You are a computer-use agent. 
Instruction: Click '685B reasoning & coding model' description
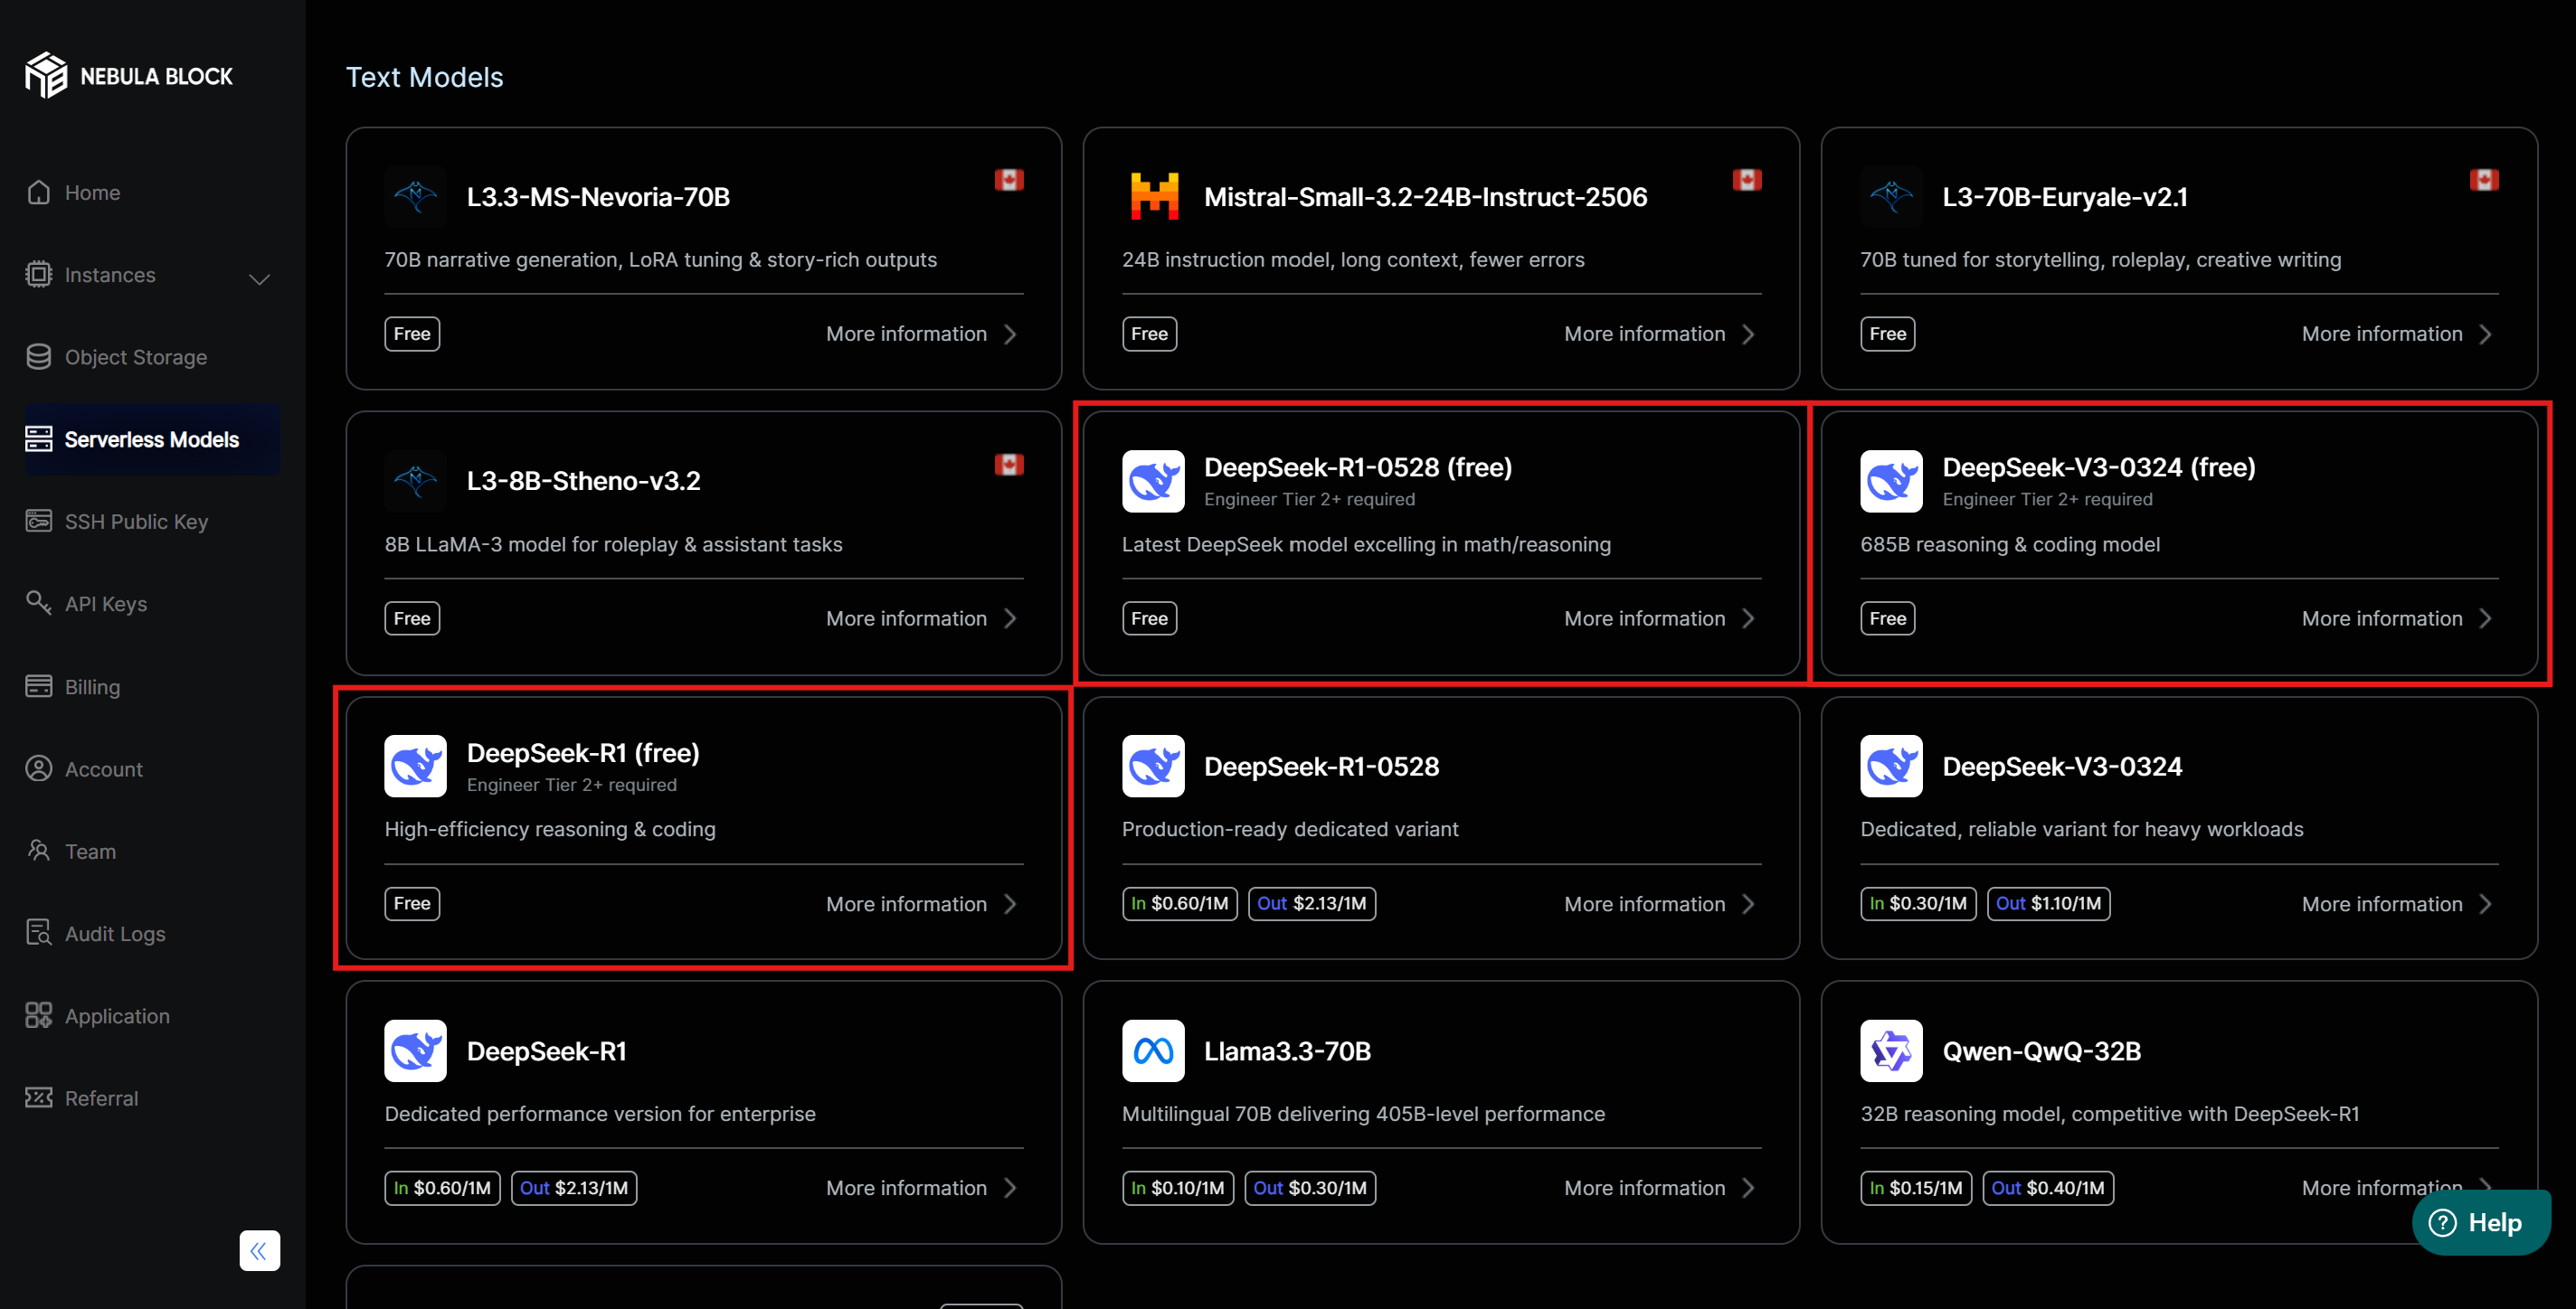2010,544
